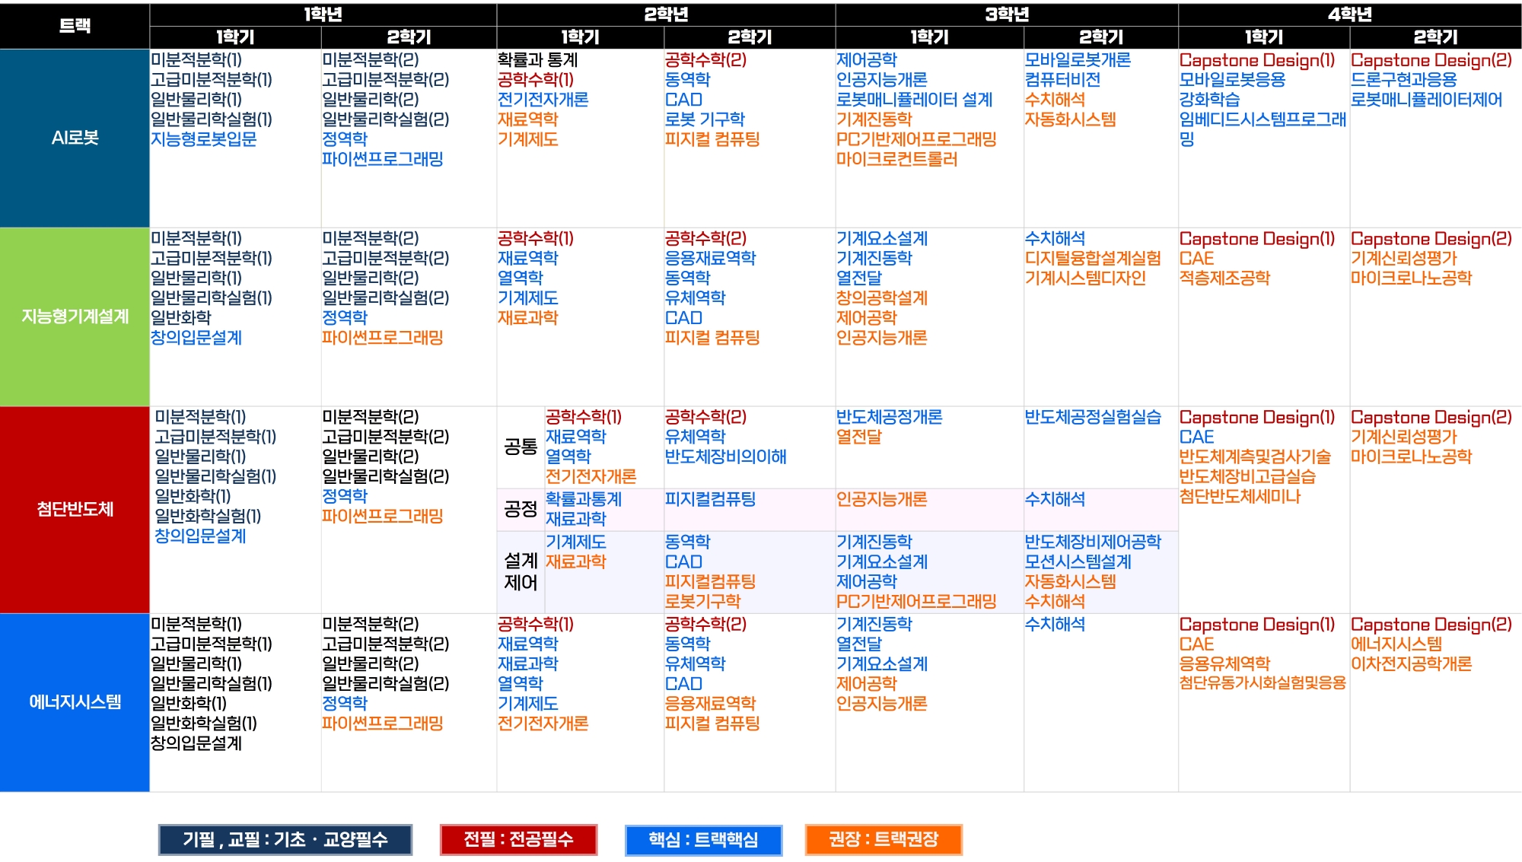Click 첨단반도체세미나 course text
1522x862 pixels.
[x=1240, y=496]
